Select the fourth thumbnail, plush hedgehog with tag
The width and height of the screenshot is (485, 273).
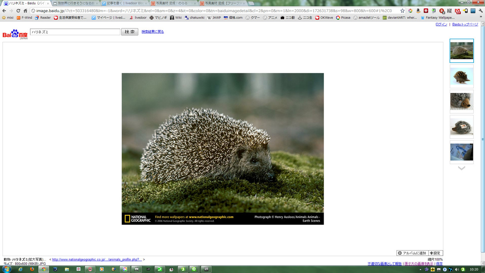(x=462, y=127)
